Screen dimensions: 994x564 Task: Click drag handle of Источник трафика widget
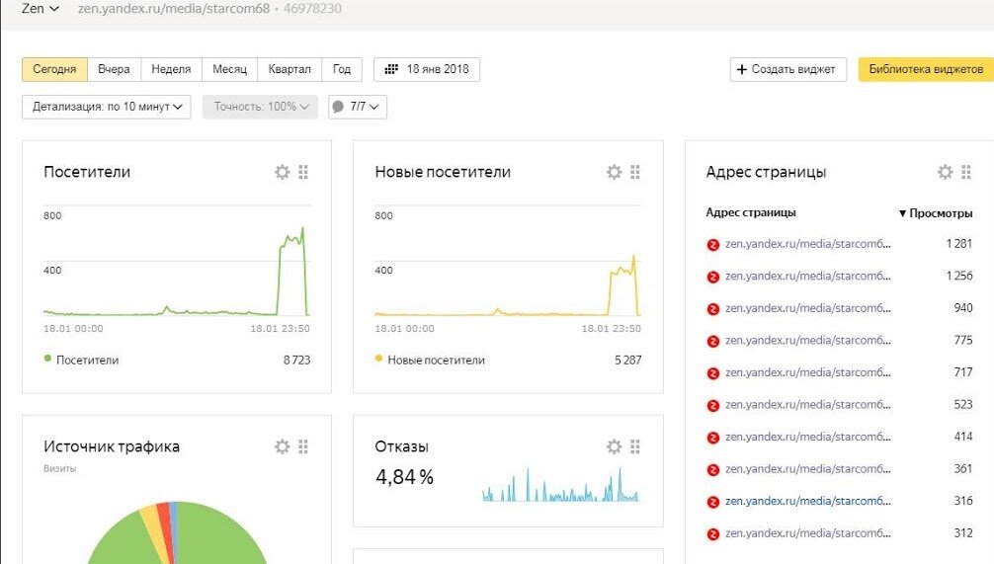click(303, 446)
